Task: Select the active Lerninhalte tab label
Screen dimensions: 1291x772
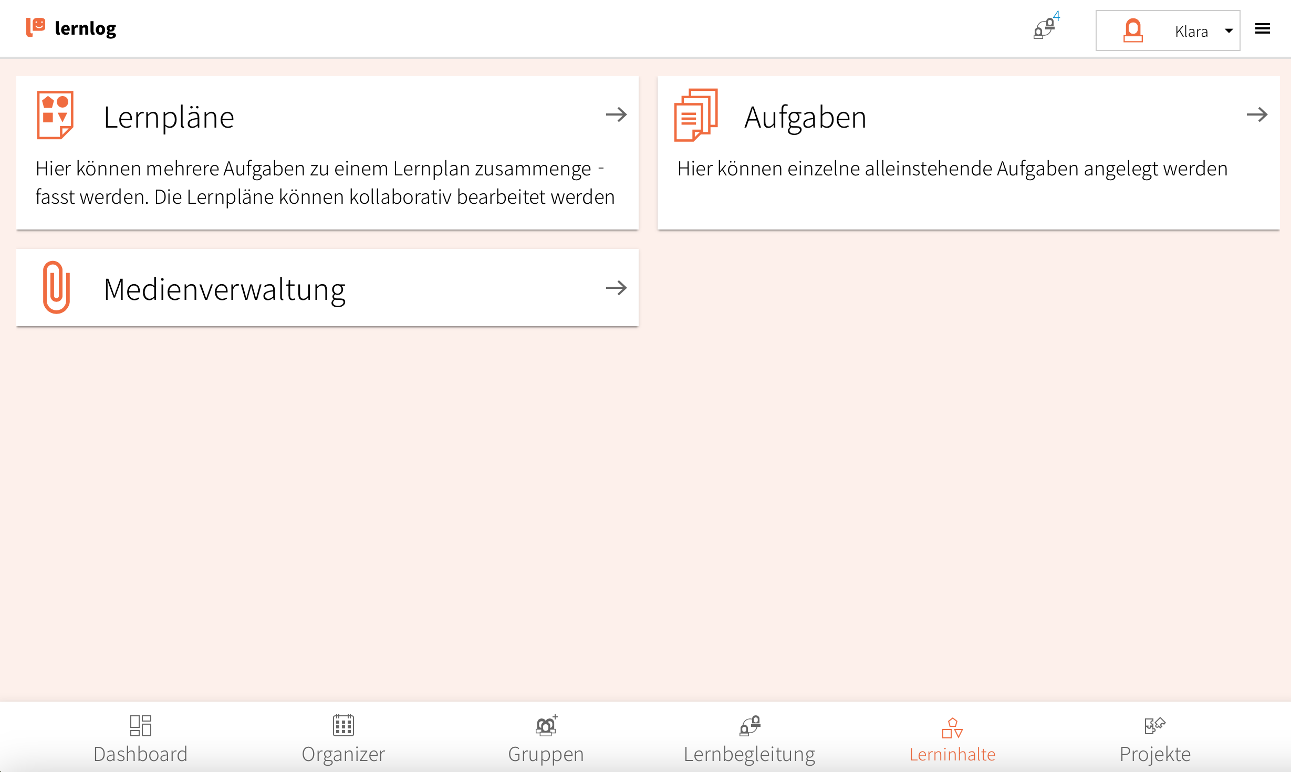Action: (x=952, y=755)
